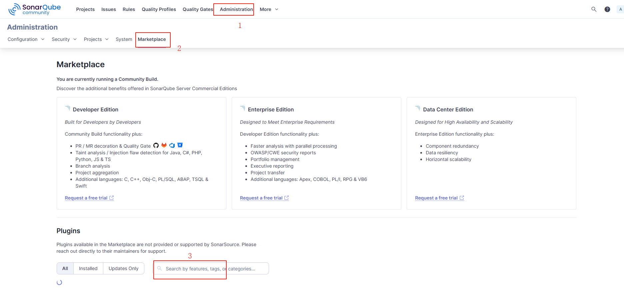Screen dimensions: 624x295
Task: Expand the 'More' menu in header
Action: pyautogui.click(x=269, y=9)
